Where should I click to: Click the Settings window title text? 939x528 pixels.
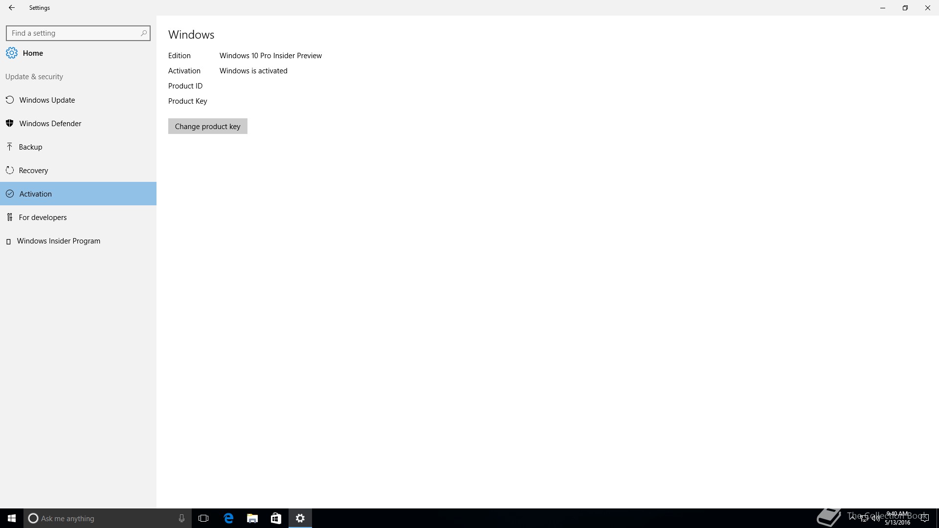(x=40, y=8)
